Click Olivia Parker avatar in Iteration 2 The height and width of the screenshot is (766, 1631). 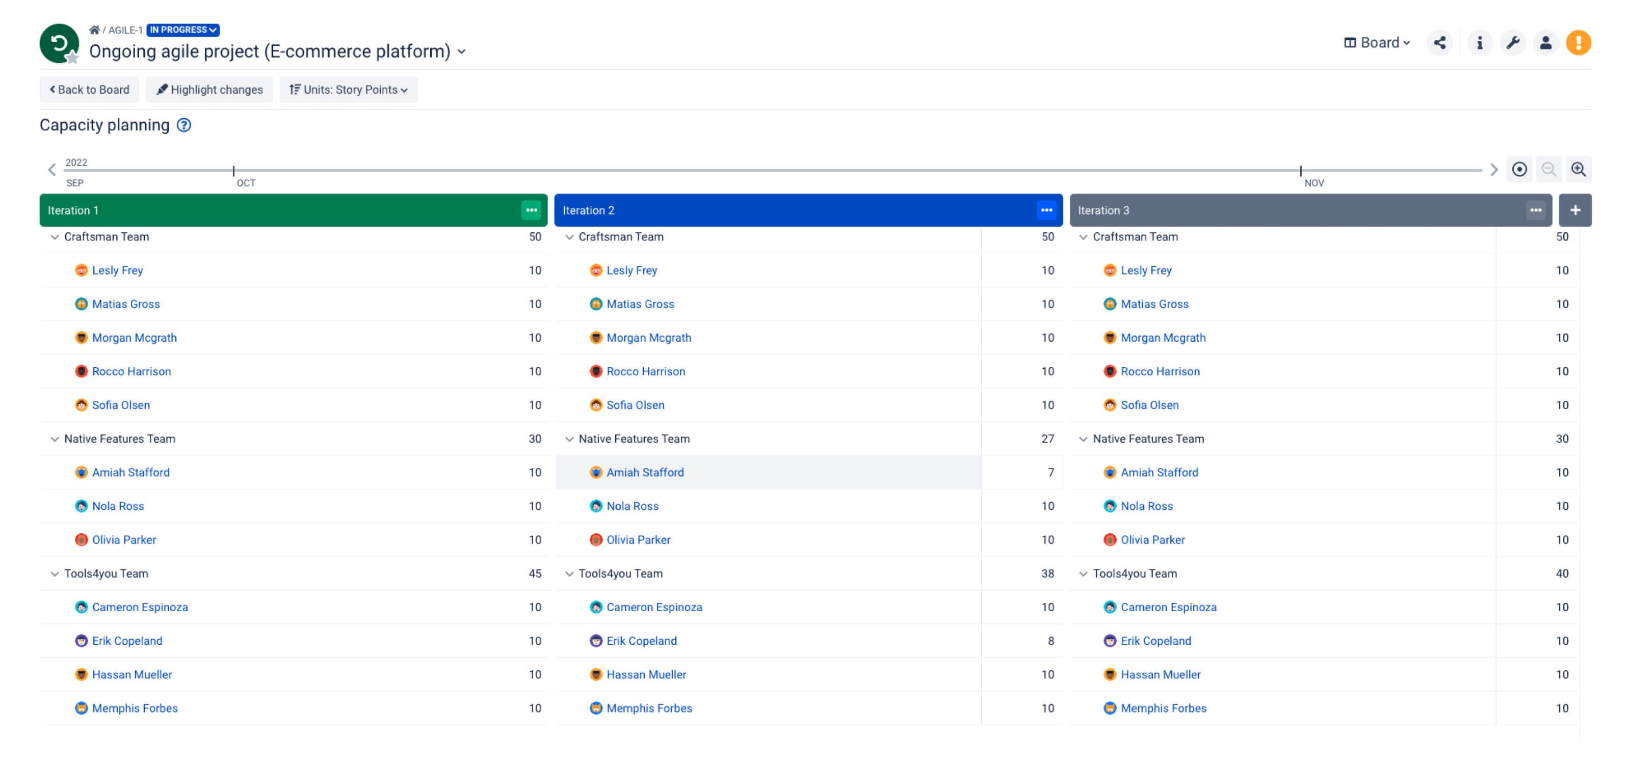coord(596,539)
